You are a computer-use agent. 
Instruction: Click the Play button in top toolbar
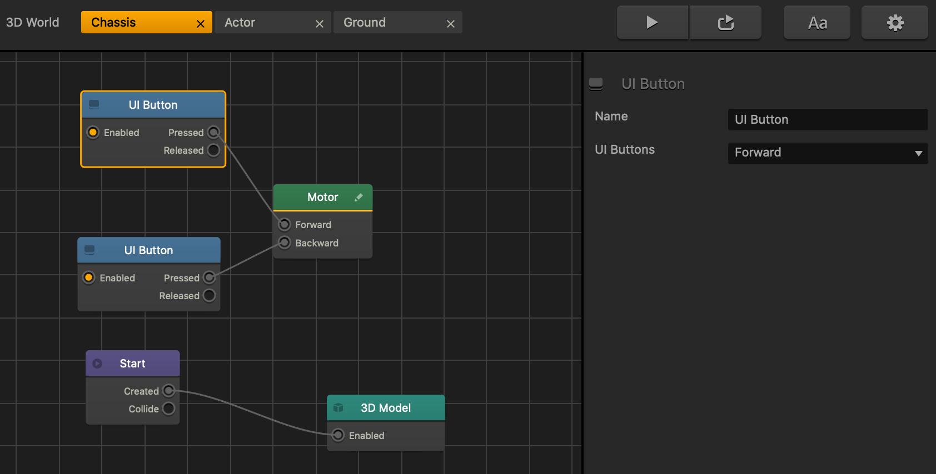653,23
